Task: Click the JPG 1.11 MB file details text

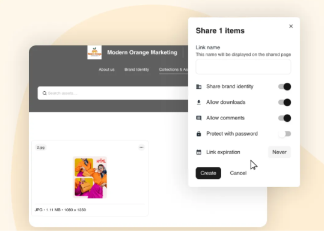Action: 60,210
